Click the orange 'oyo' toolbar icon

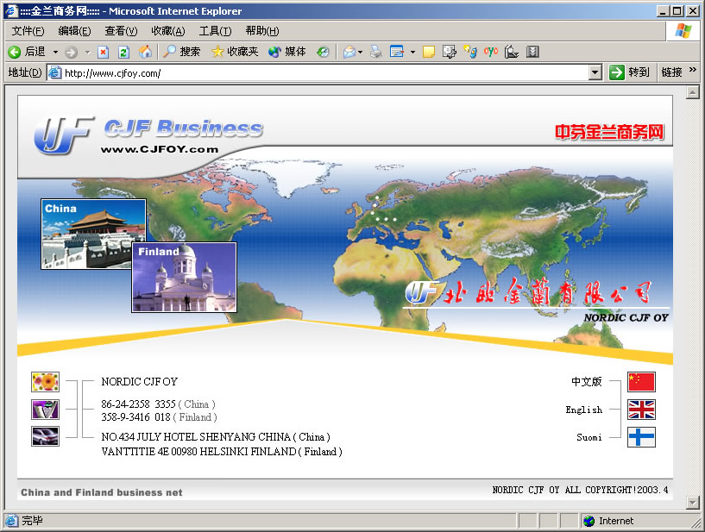(x=490, y=52)
